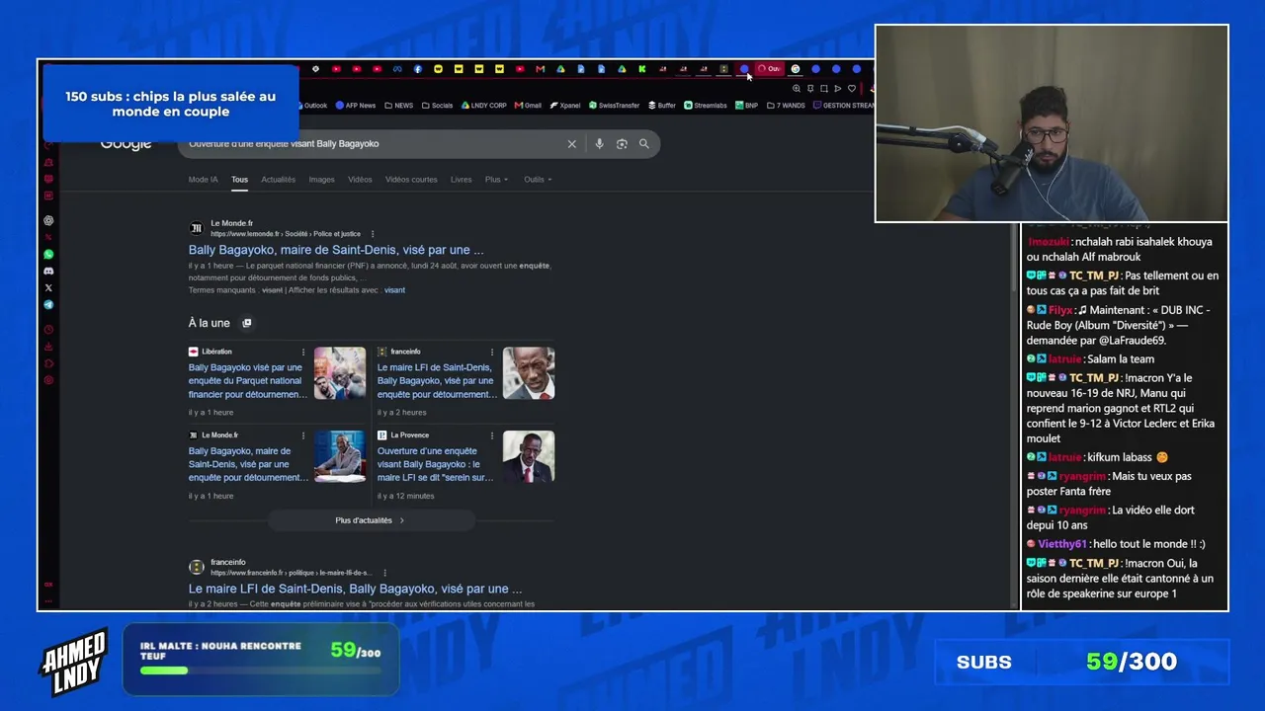The height and width of the screenshot is (711, 1265).
Task: Expand the Outils dropdown menu
Action: tap(538, 180)
